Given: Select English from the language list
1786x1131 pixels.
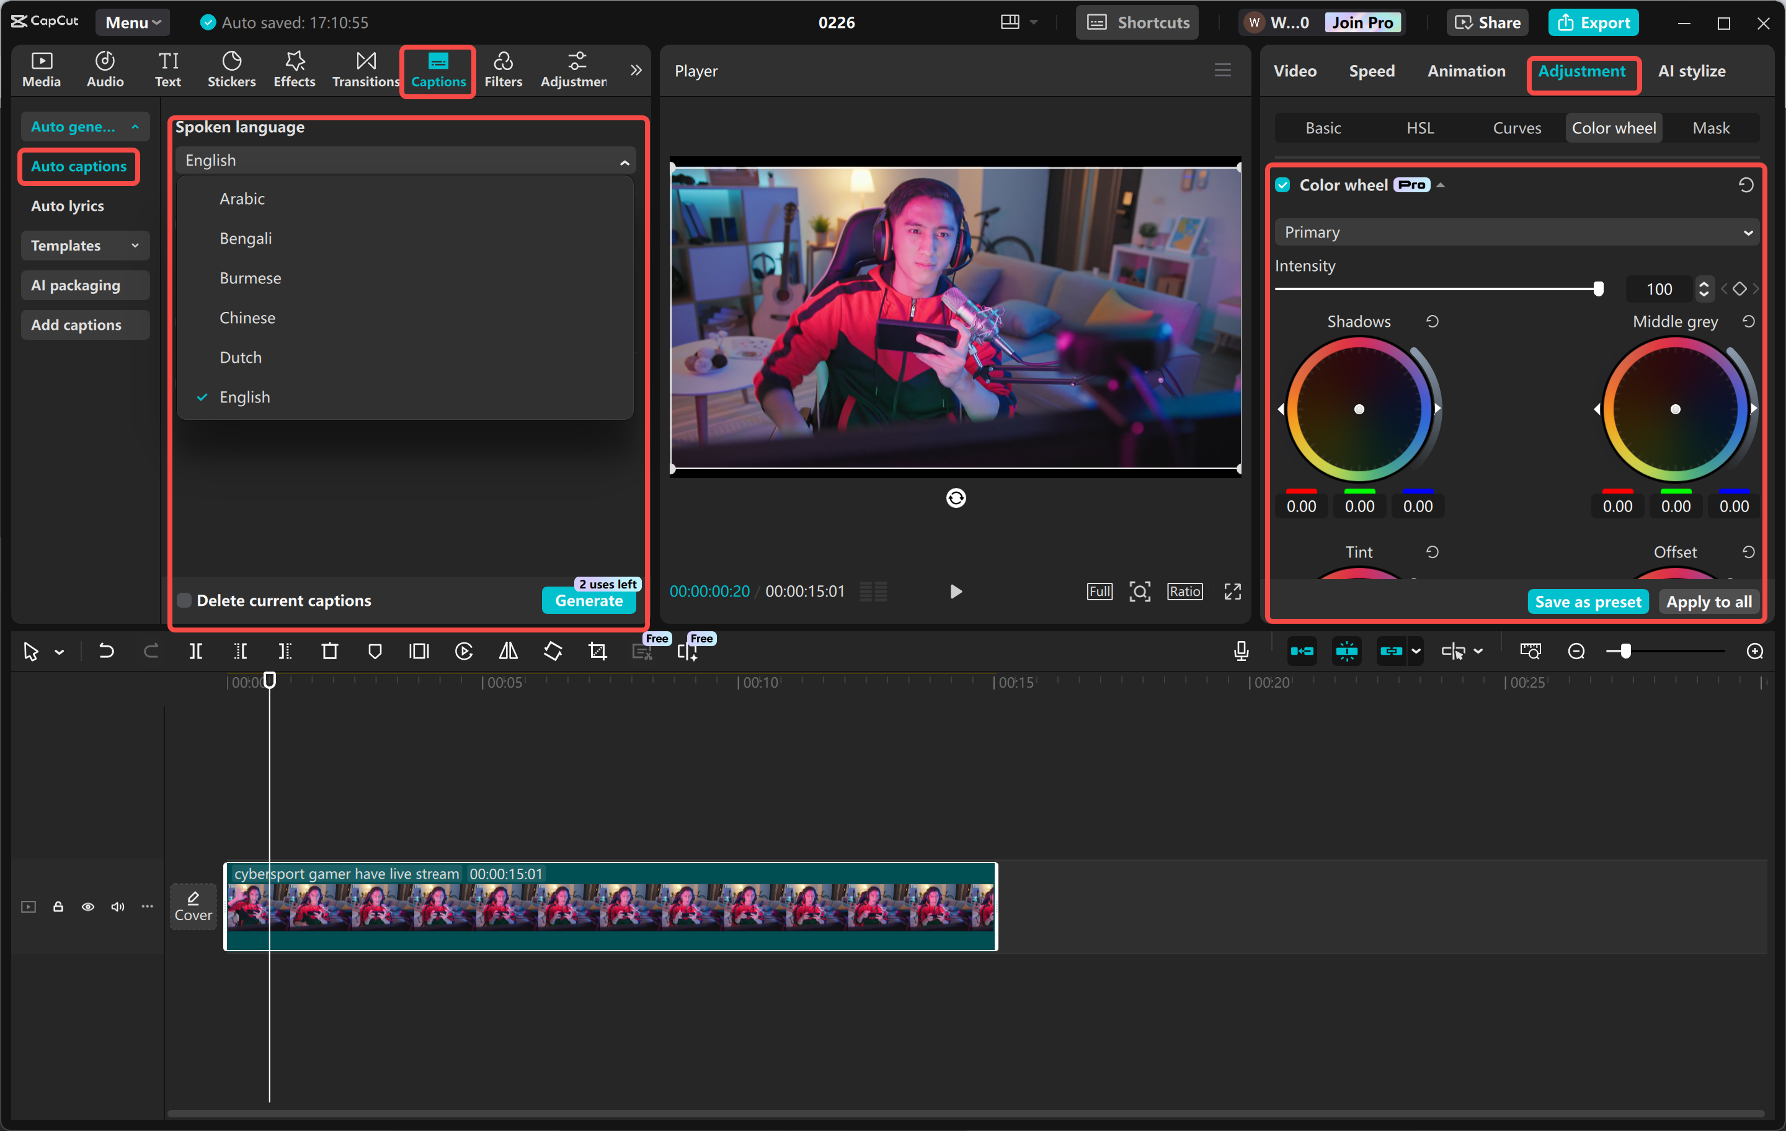Looking at the screenshot, I should point(245,397).
